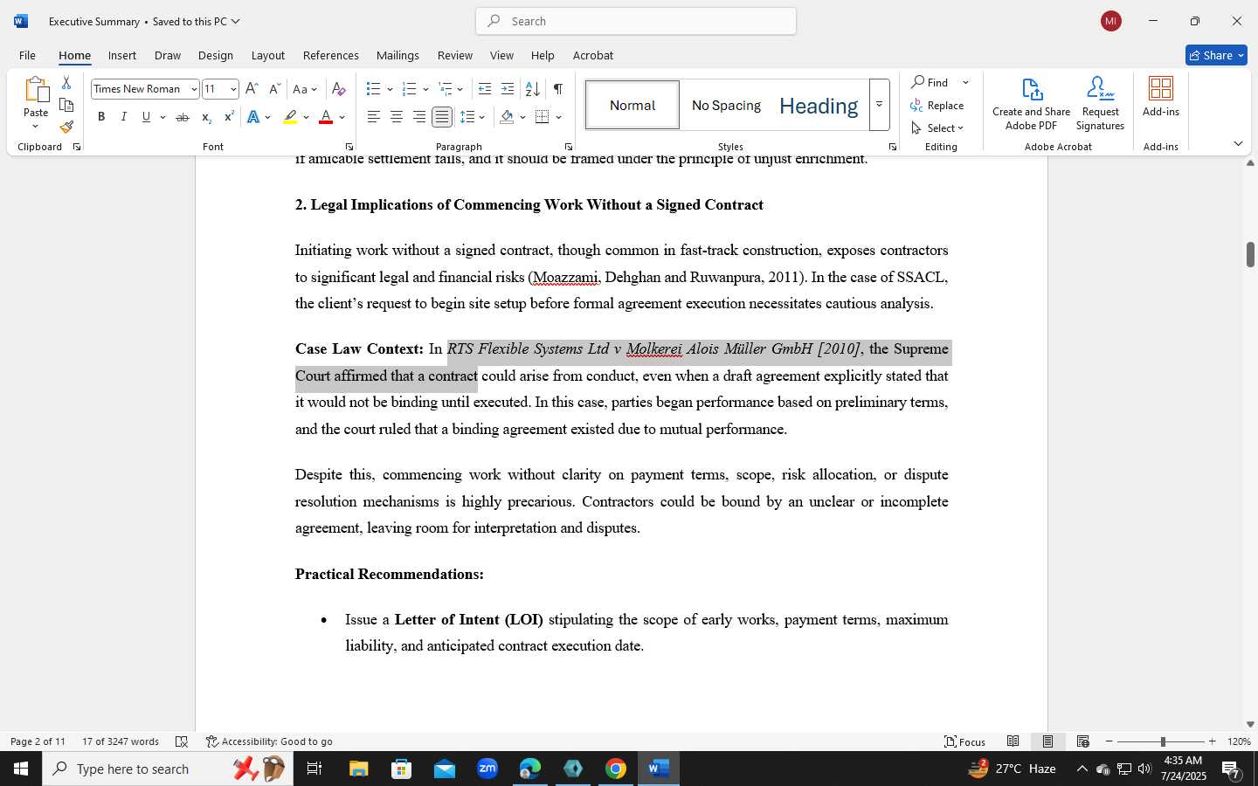The image size is (1258, 786).
Task: Apply the Heading style
Action: 819,105
